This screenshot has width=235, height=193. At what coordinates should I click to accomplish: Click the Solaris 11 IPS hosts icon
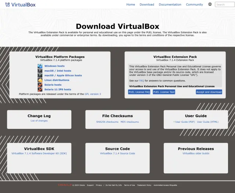40,89
